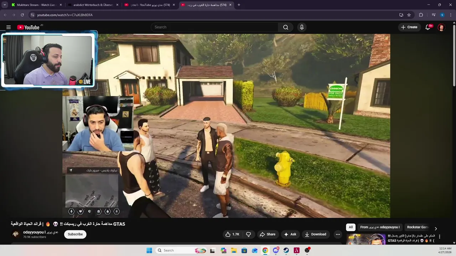Click install/cast icon in address bar
The image size is (456, 256).
pos(401,15)
